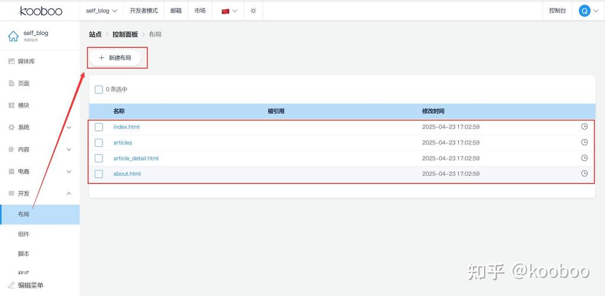Tick the select-all checkbox next to 0 条选中
Image resolution: width=605 pixels, height=296 pixels.
tap(99, 89)
